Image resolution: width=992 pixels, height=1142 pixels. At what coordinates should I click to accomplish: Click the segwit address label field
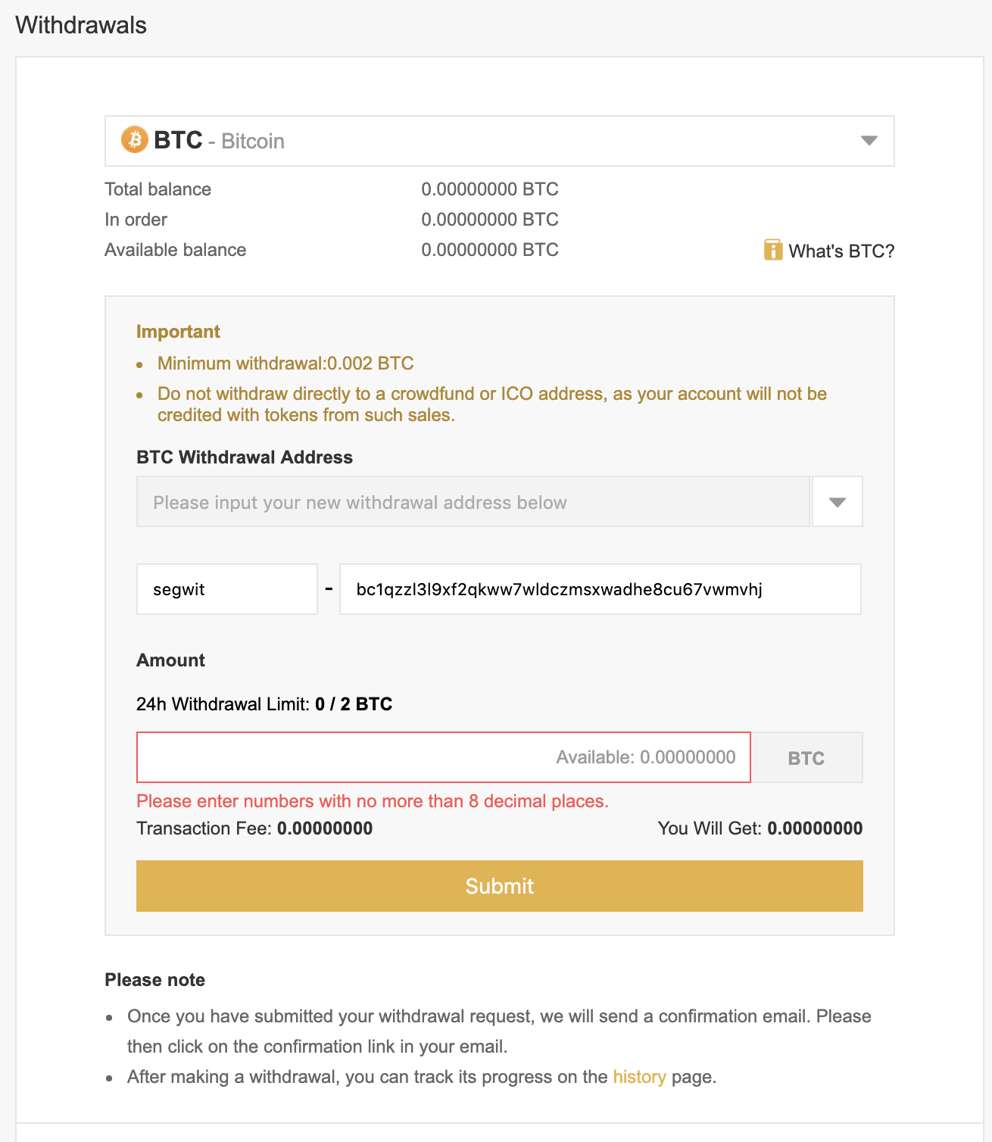pos(227,589)
